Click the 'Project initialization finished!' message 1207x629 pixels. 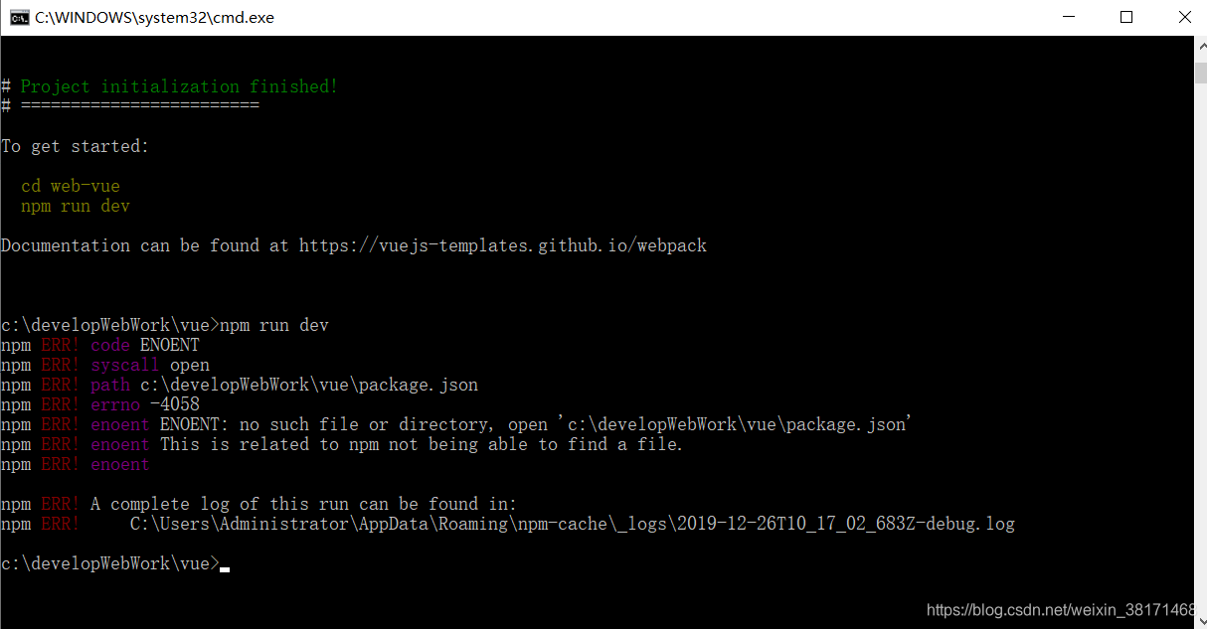179,86
